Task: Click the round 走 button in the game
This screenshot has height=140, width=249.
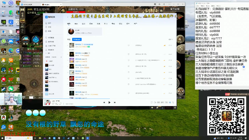Action: [34, 84]
